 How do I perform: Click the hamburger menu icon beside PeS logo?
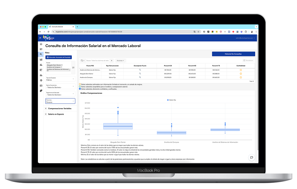[x=40, y=38]
